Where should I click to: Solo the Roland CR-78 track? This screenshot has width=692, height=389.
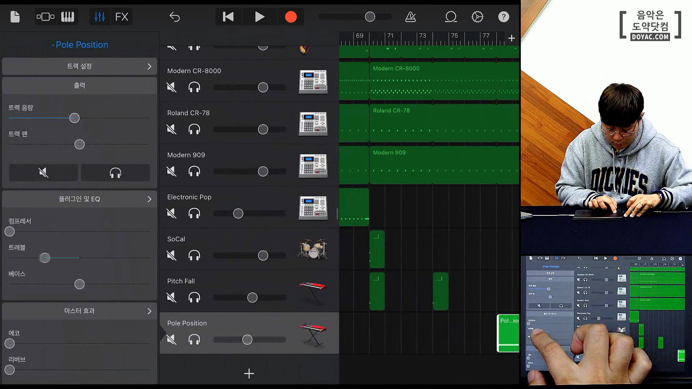click(x=194, y=129)
